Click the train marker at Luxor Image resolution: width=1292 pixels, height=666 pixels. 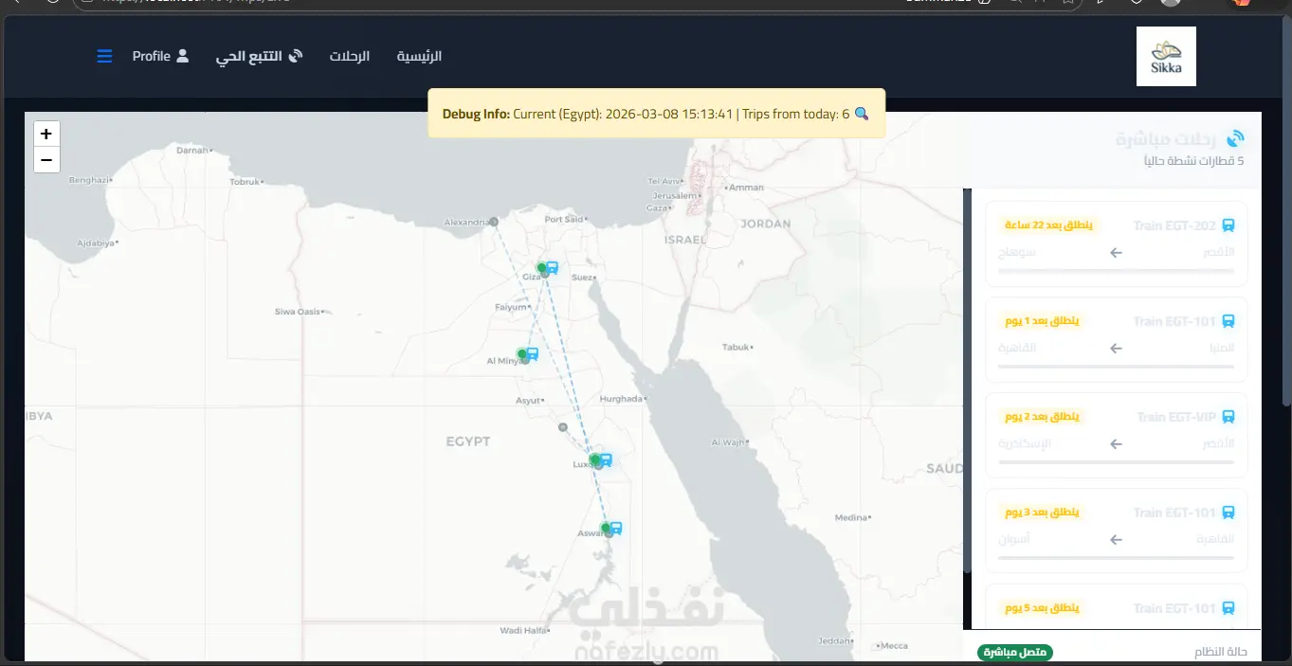pos(606,460)
